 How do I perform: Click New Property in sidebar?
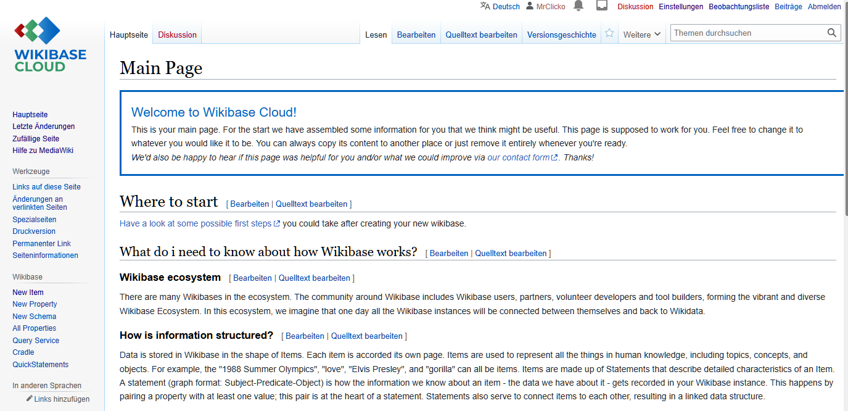(35, 304)
